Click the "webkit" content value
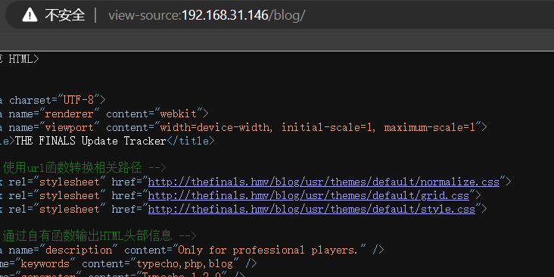 179,114
